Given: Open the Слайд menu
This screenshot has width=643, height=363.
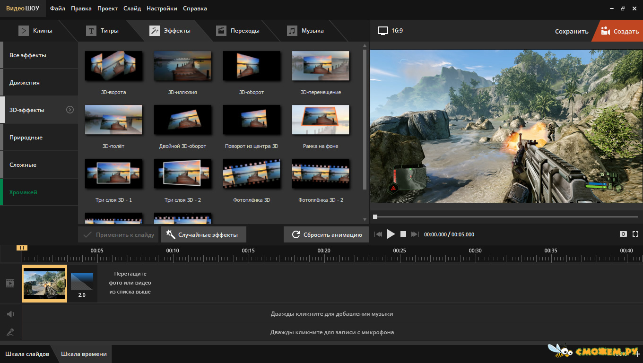Looking at the screenshot, I should 132,9.
